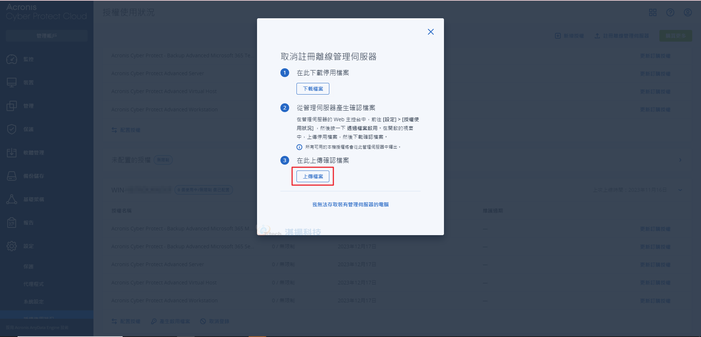
Task: Select 代理程式 under 設定
Action: point(34,284)
